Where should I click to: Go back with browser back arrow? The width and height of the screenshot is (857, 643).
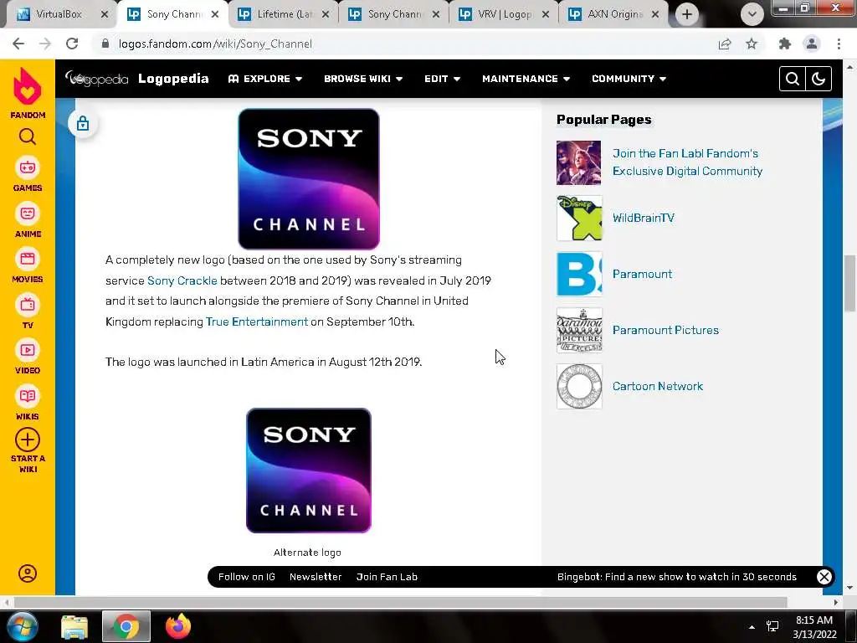click(x=18, y=44)
